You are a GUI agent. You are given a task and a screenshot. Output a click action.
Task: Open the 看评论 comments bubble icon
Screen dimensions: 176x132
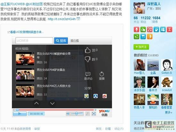coord(88,74)
